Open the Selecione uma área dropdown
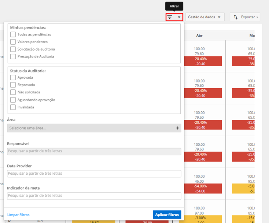 pos(94,128)
